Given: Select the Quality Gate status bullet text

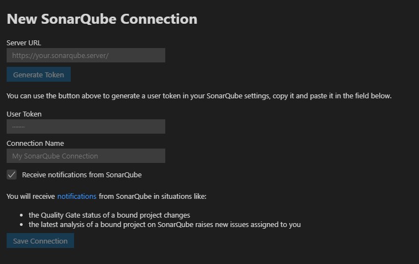Looking at the screenshot, I should (109, 215).
